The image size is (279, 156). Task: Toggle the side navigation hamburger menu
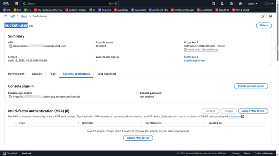(x=6, y=16)
